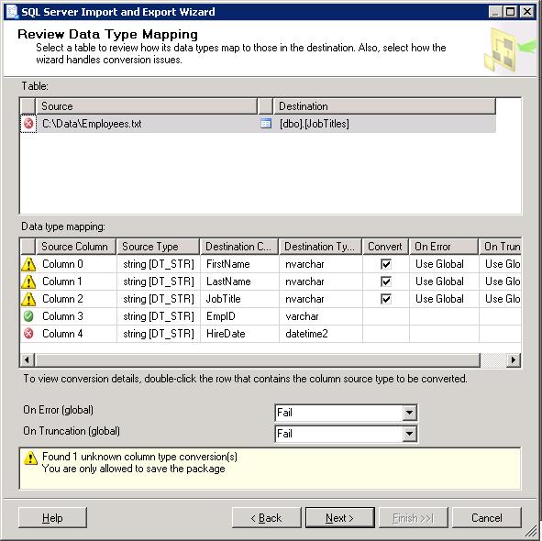The width and height of the screenshot is (542, 541).
Task: Click the red error icon on the Column 4 row
Action: tap(28, 334)
